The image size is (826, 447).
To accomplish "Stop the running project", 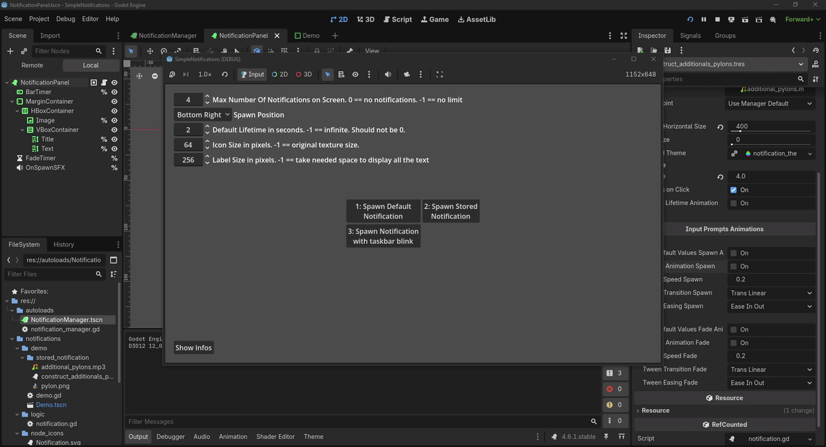I will 717,19.
